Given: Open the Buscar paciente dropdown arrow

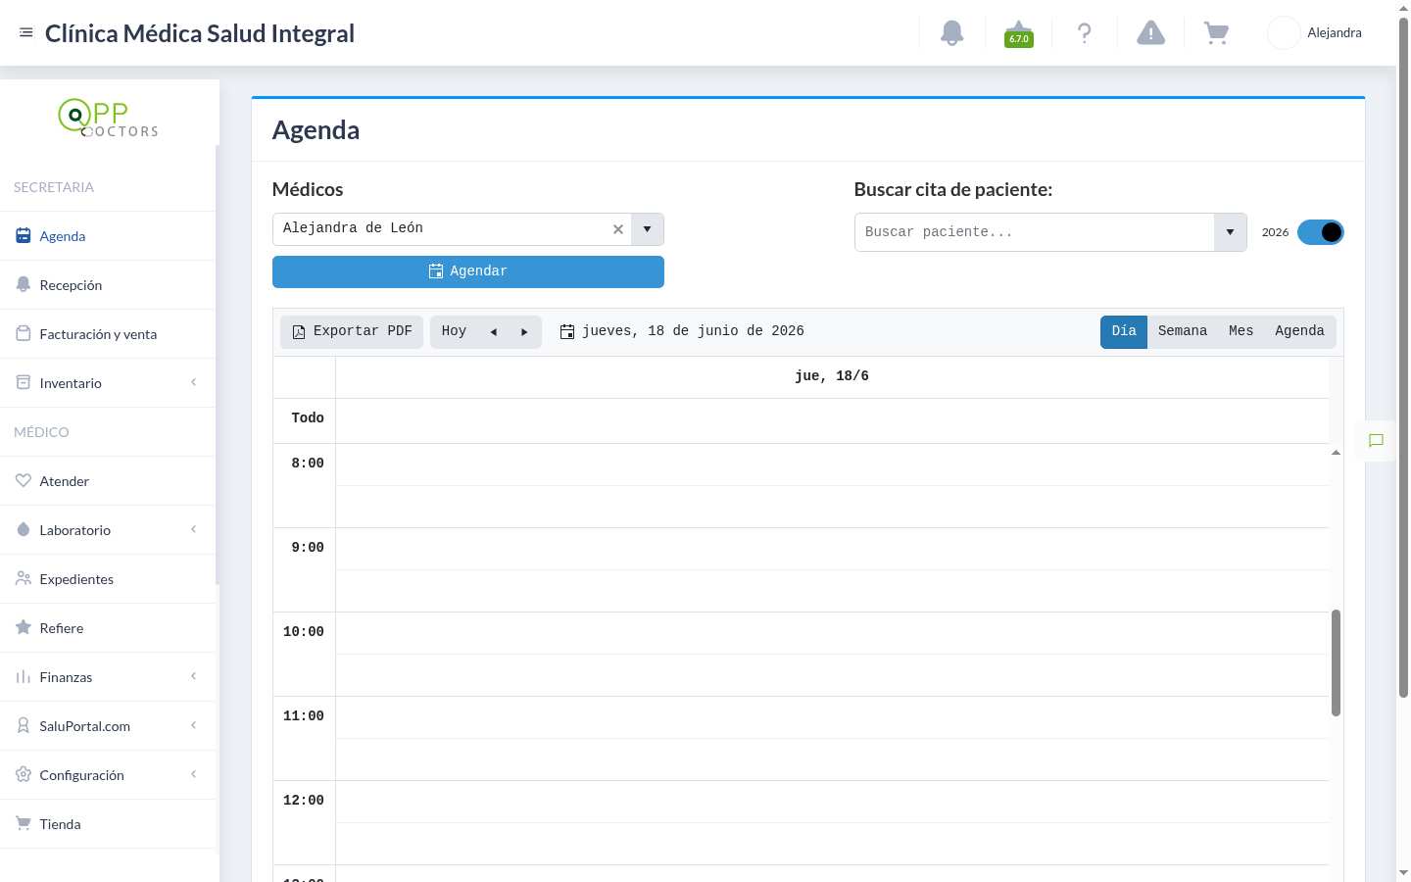Looking at the screenshot, I should 1230,232.
